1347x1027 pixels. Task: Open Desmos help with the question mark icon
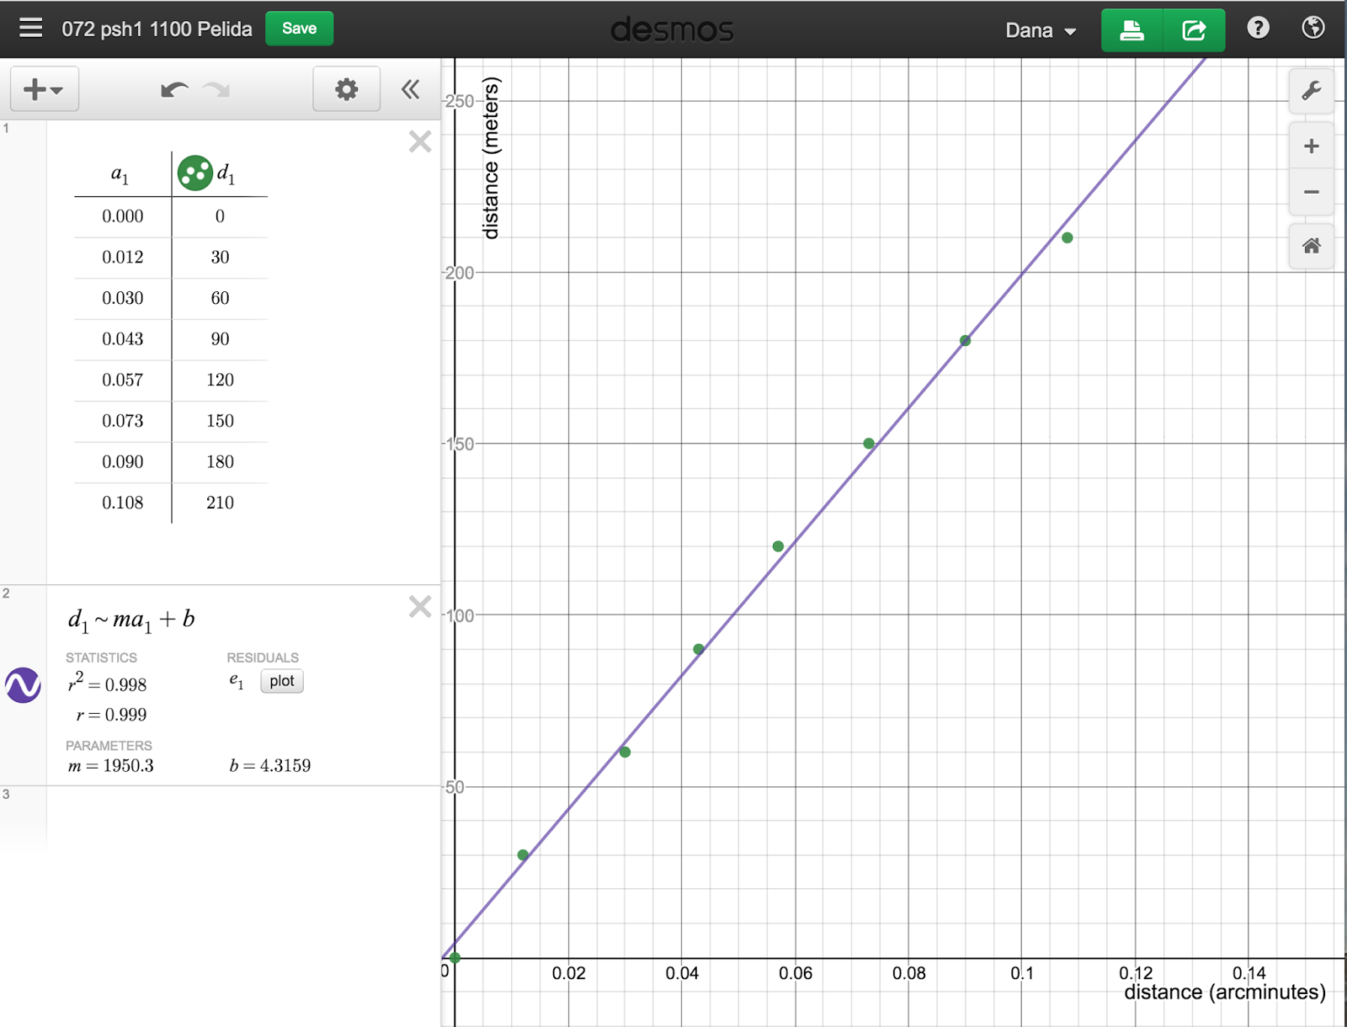point(1257,28)
